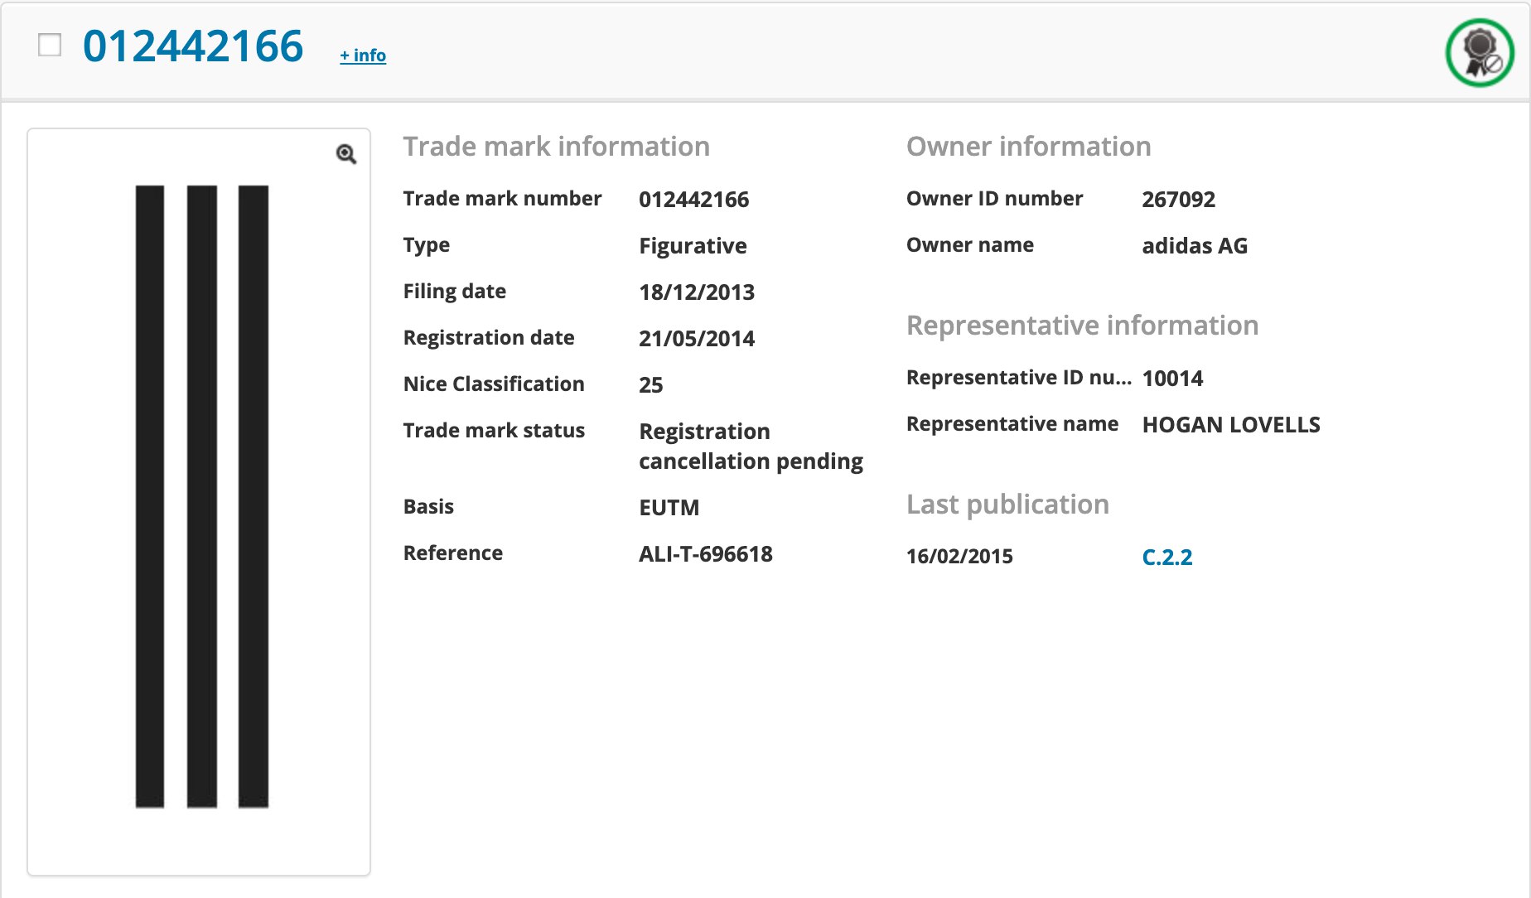Select the reference ALI-T-696618
The height and width of the screenshot is (898, 1531).
click(706, 553)
